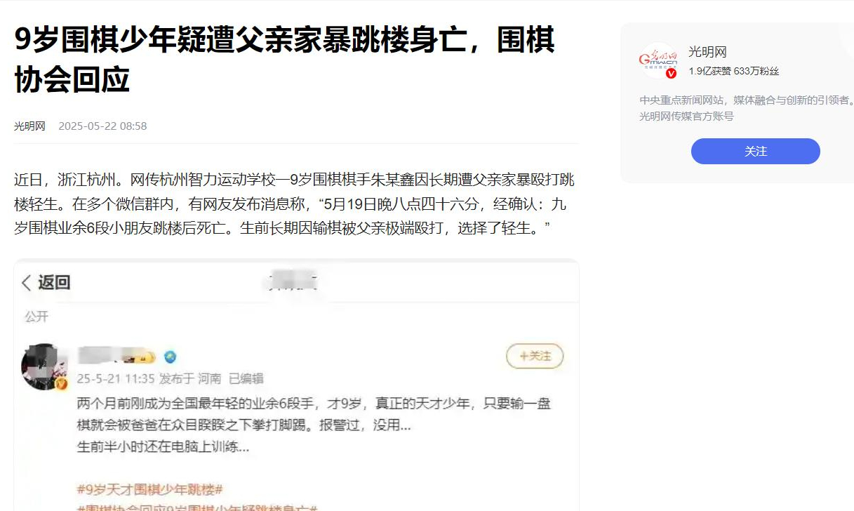
Task: Click the 公开 label in embedded screenshot
Action: [36, 317]
